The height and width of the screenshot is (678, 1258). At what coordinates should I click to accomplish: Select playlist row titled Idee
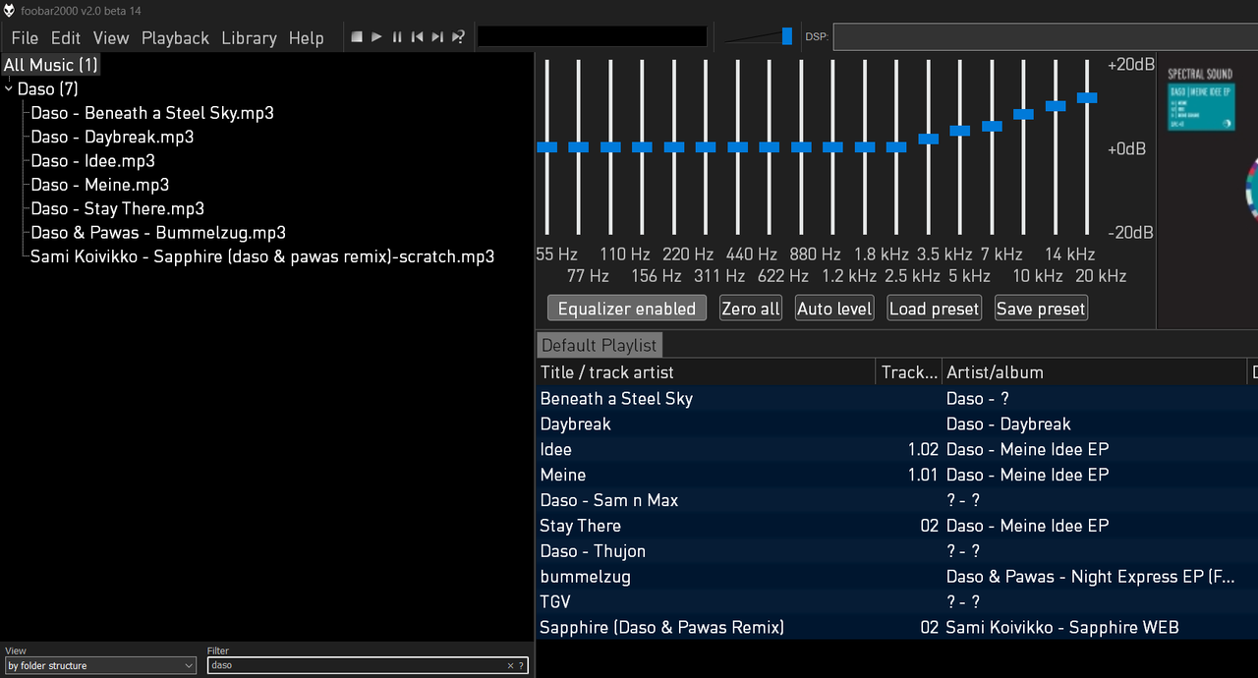coord(896,449)
